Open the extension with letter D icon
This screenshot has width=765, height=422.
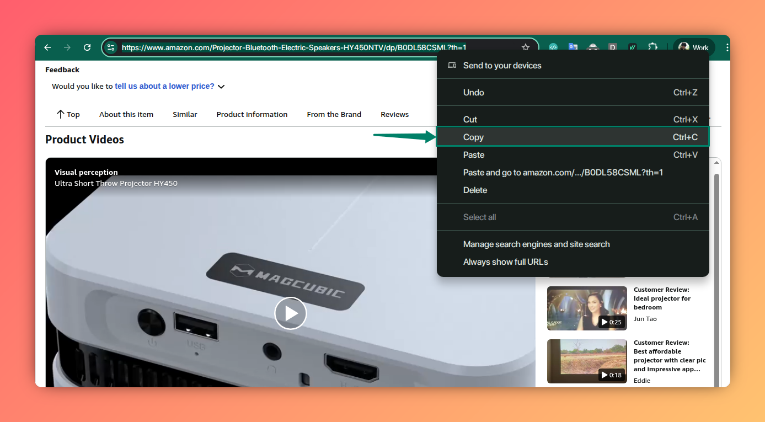[x=613, y=47]
